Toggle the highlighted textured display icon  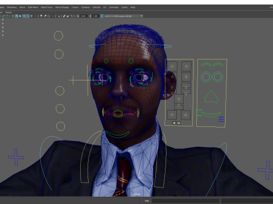click(28, 16)
